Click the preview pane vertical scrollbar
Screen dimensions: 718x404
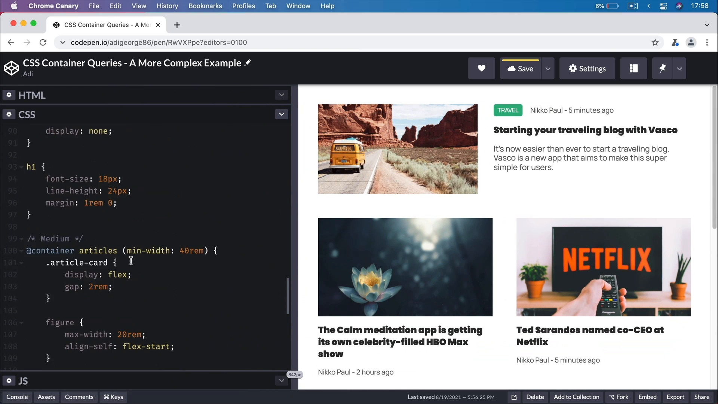[714, 157]
